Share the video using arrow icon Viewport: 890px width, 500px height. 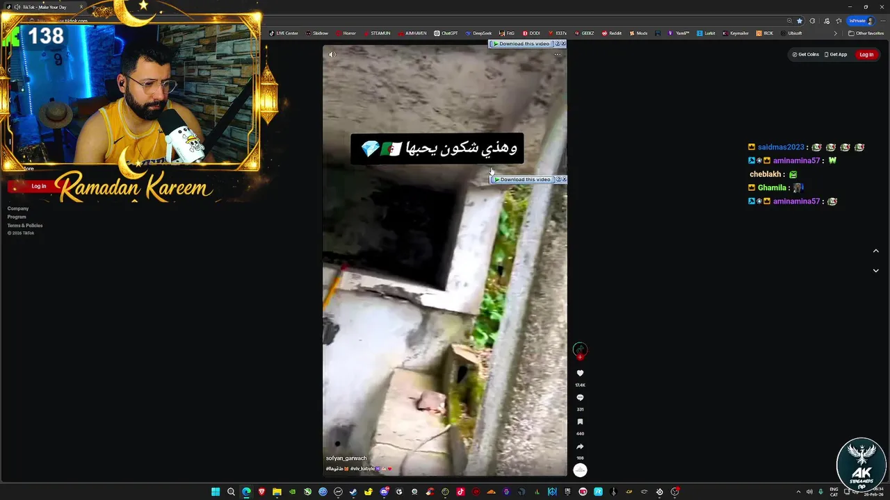[580, 447]
